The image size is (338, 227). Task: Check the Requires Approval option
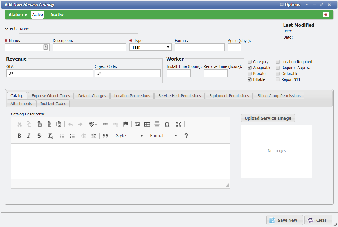(x=278, y=67)
